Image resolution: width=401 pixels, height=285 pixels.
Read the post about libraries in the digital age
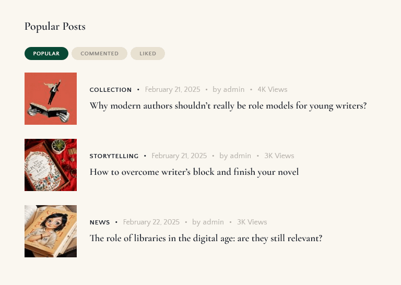coord(206,238)
